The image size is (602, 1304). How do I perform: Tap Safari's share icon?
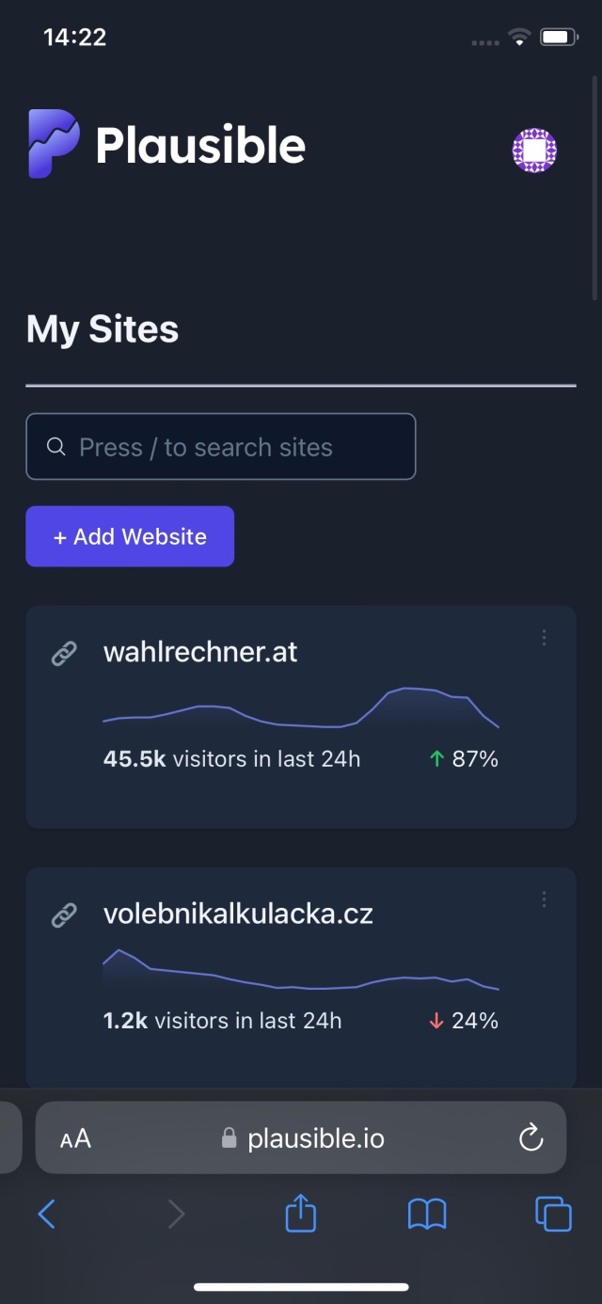(x=300, y=1214)
